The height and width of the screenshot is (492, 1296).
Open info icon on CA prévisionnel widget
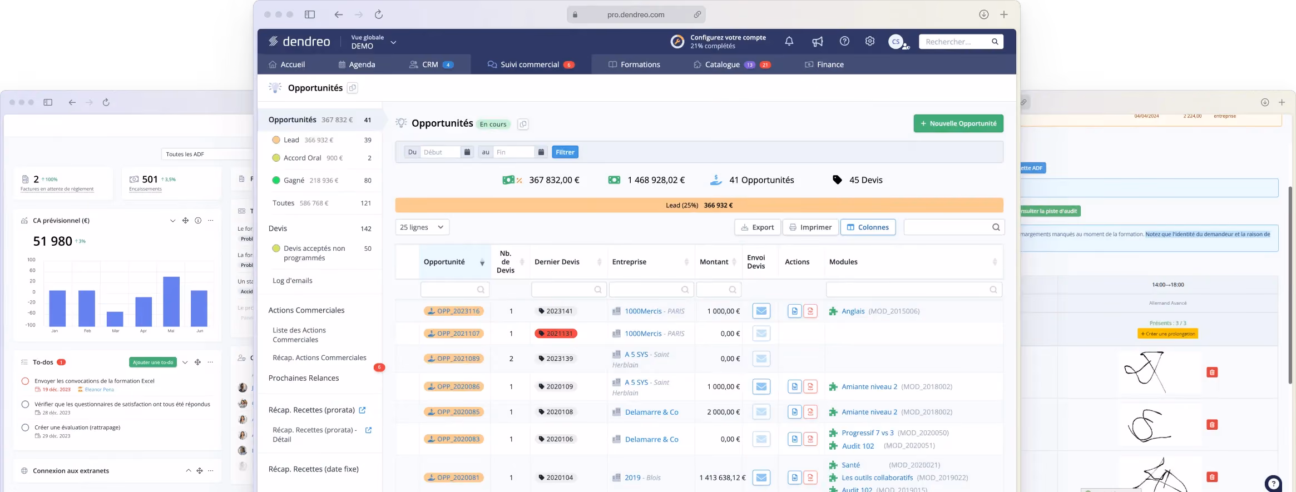click(198, 221)
